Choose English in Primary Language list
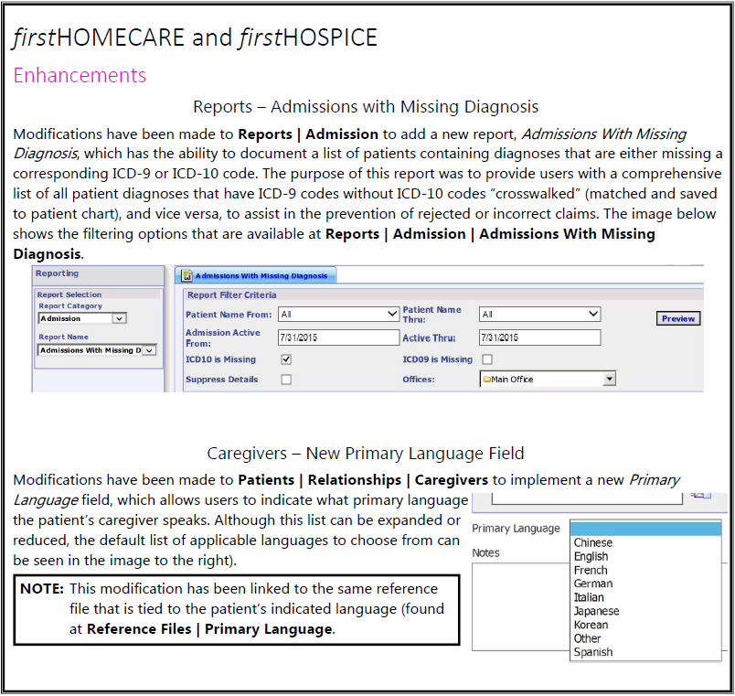The width and height of the screenshot is (735, 696). tap(591, 556)
